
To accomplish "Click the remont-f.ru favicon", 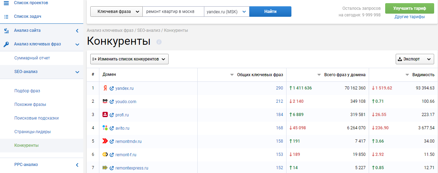I will (x=105, y=154).
